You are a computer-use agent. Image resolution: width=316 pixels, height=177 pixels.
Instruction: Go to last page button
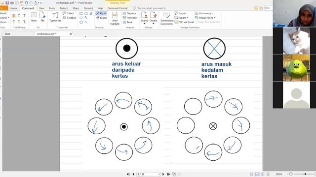168,174
